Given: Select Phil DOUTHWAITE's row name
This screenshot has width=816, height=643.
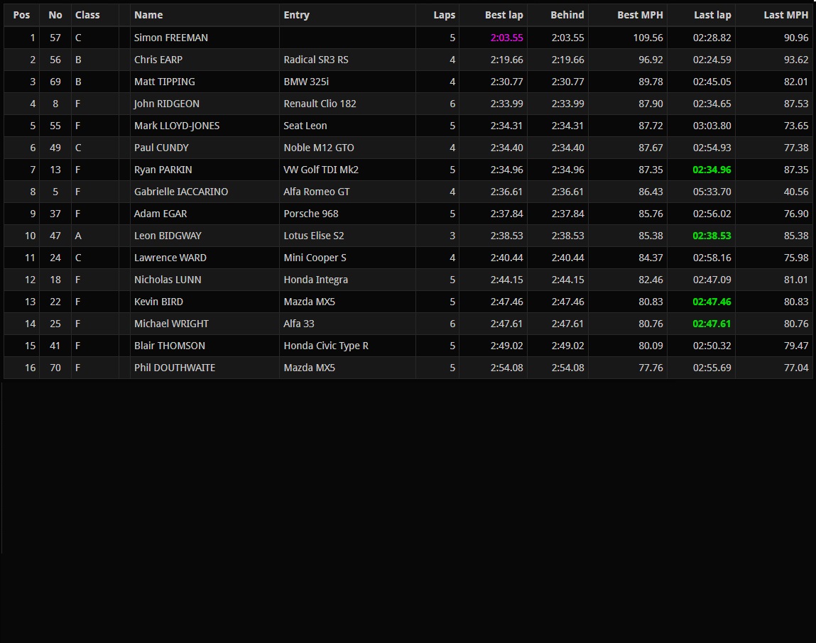Looking at the screenshot, I should pos(175,368).
